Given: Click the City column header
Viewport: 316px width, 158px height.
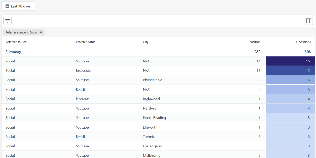Looking at the screenshot, I should click(146, 42).
